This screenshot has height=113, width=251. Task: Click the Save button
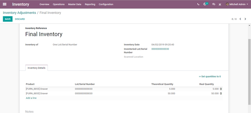[8, 19]
